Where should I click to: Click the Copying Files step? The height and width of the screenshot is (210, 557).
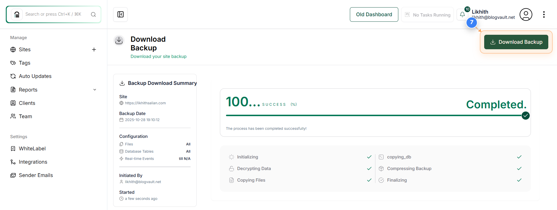[251, 180]
